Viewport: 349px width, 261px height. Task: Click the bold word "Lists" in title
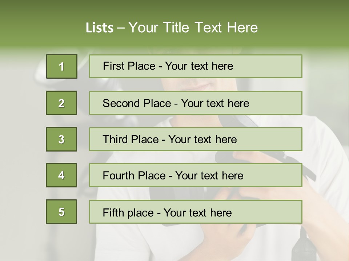coord(100,28)
